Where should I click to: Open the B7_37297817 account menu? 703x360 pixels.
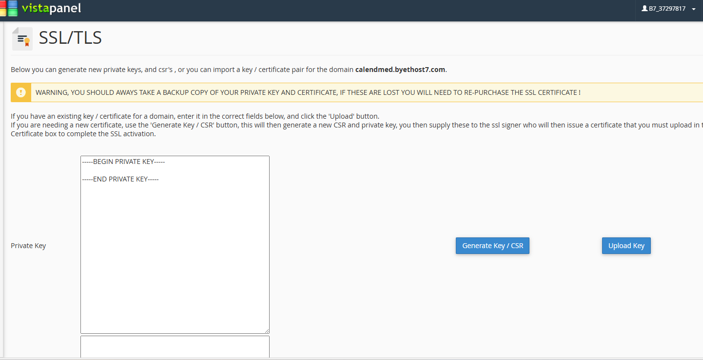pos(669,9)
